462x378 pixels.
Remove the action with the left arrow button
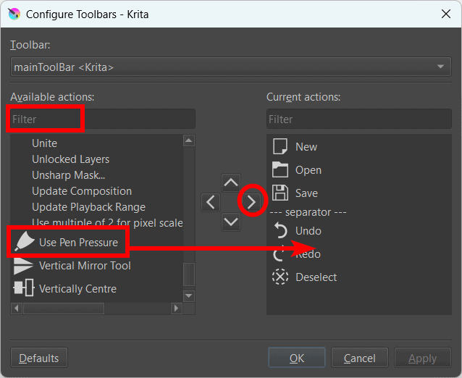click(211, 202)
